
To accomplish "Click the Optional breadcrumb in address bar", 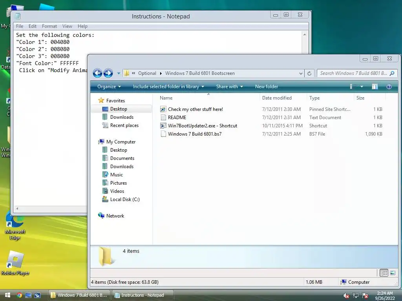I will pyautogui.click(x=147, y=73).
